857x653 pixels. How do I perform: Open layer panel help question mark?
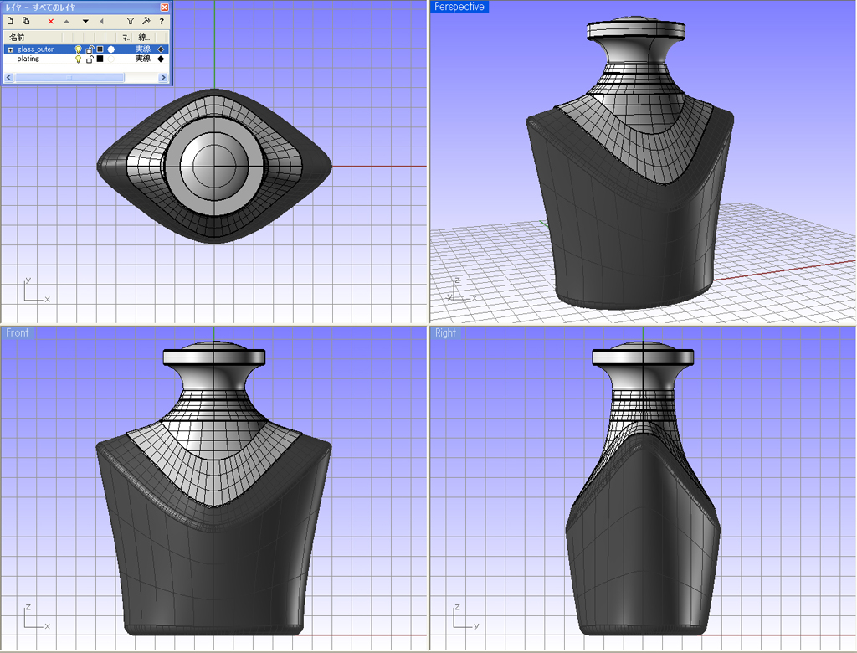point(162,21)
